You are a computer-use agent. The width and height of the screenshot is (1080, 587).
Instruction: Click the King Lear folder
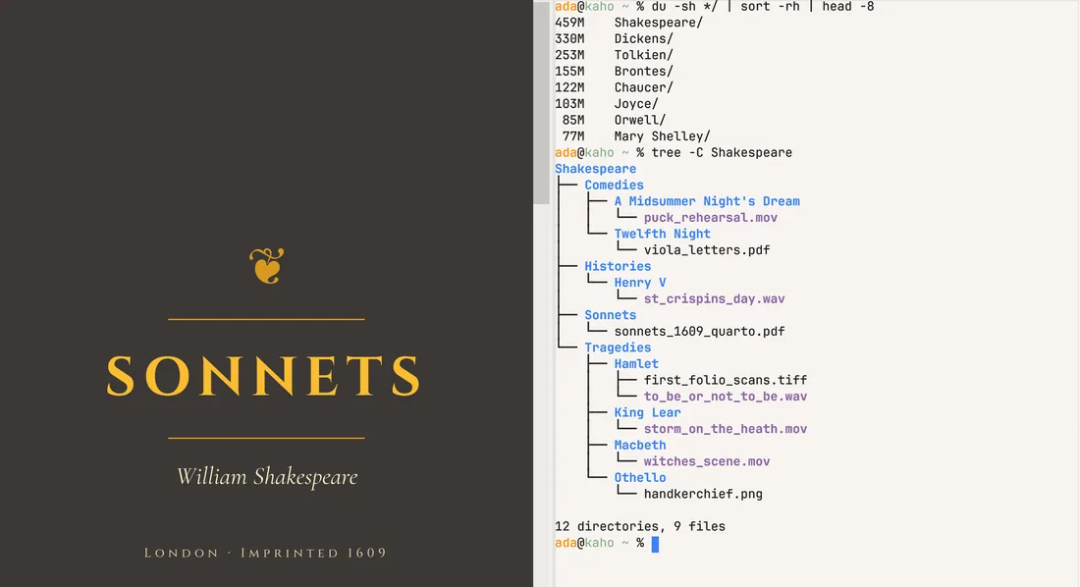tap(647, 412)
